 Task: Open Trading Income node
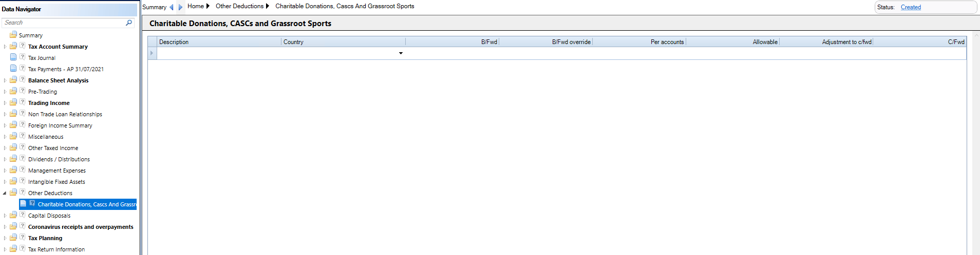pos(49,103)
